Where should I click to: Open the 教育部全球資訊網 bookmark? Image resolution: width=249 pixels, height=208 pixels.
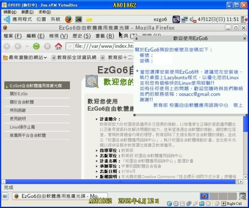click(x=74, y=57)
